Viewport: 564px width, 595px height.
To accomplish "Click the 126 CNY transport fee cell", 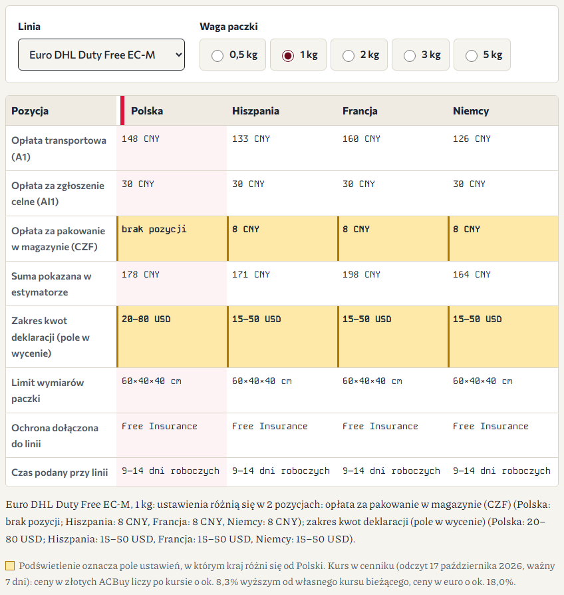I will click(503, 148).
